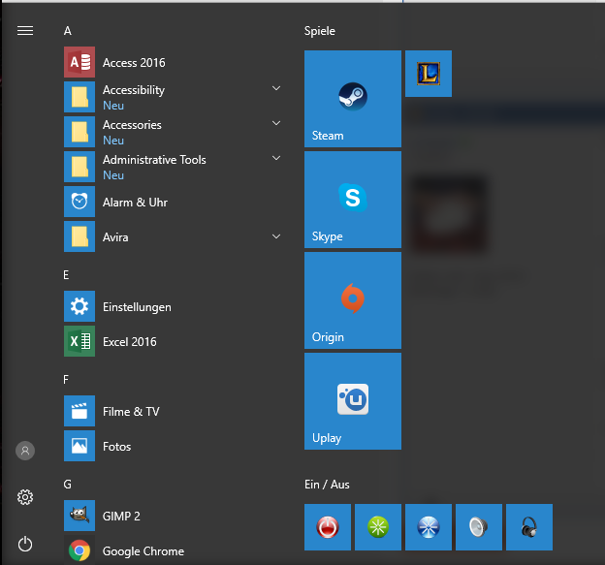Click the red power-off shortcut tile
This screenshot has width=605, height=565.
pyautogui.click(x=328, y=527)
